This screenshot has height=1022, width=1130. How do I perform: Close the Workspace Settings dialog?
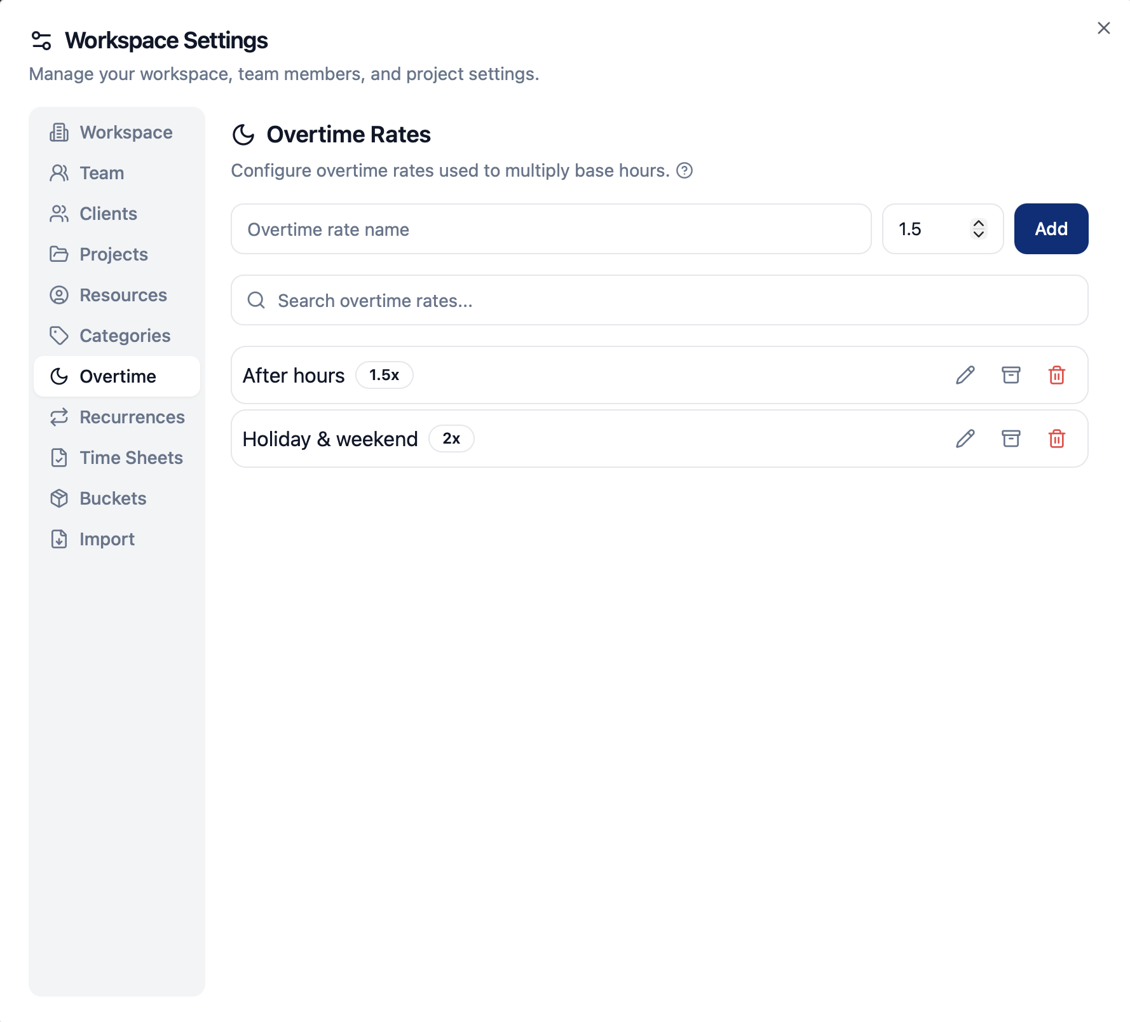[x=1103, y=28]
